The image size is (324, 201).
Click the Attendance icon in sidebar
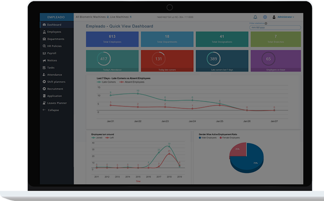tap(44, 75)
